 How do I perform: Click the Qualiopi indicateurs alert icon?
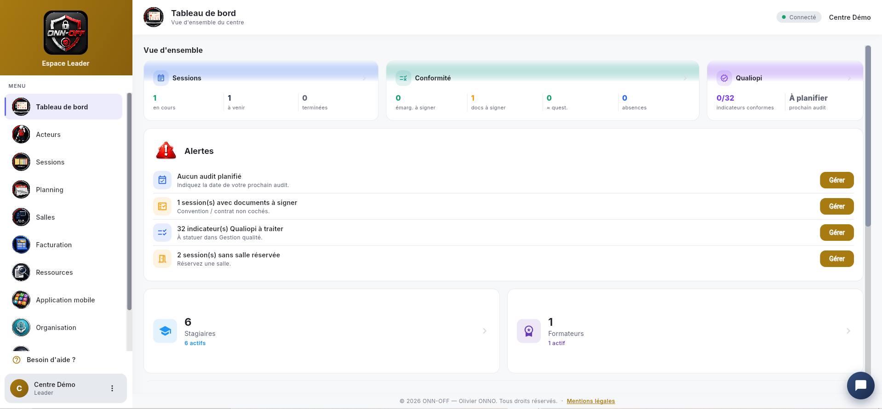point(162,233)
